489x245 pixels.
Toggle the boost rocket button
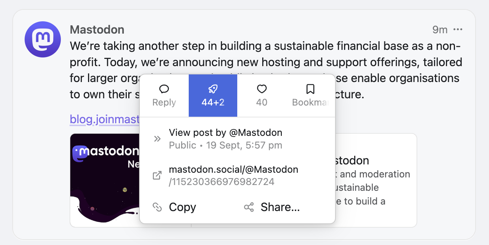213,96
